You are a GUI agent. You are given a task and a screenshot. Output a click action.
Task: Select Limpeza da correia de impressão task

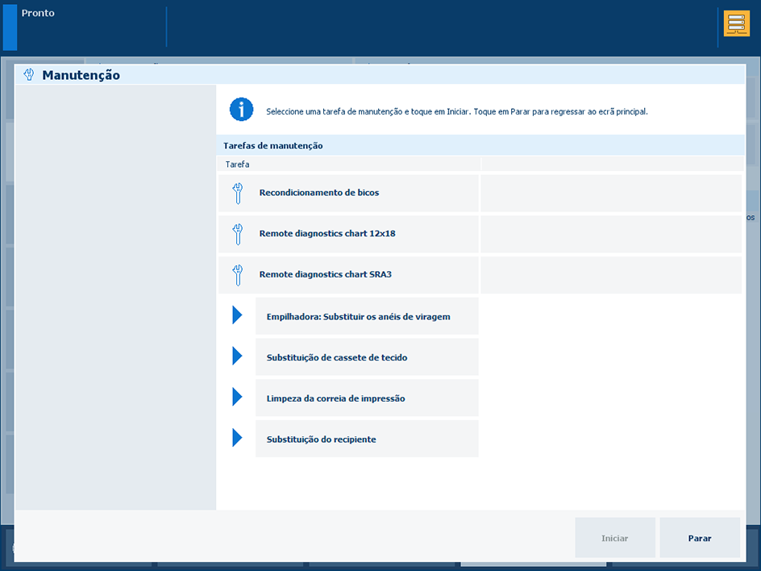click(x=367, y=398)
